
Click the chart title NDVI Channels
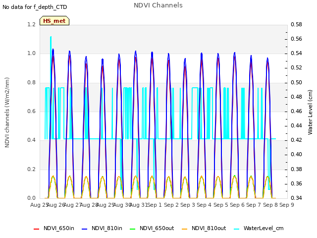158,5
